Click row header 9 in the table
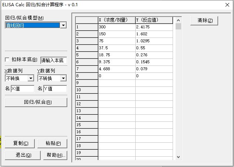Screen dimensions: 234x167 tap(87, 83)
